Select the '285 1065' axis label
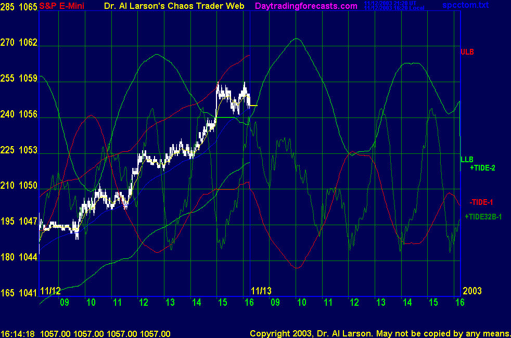Screen dimensions: 511x338 point(19,7)
